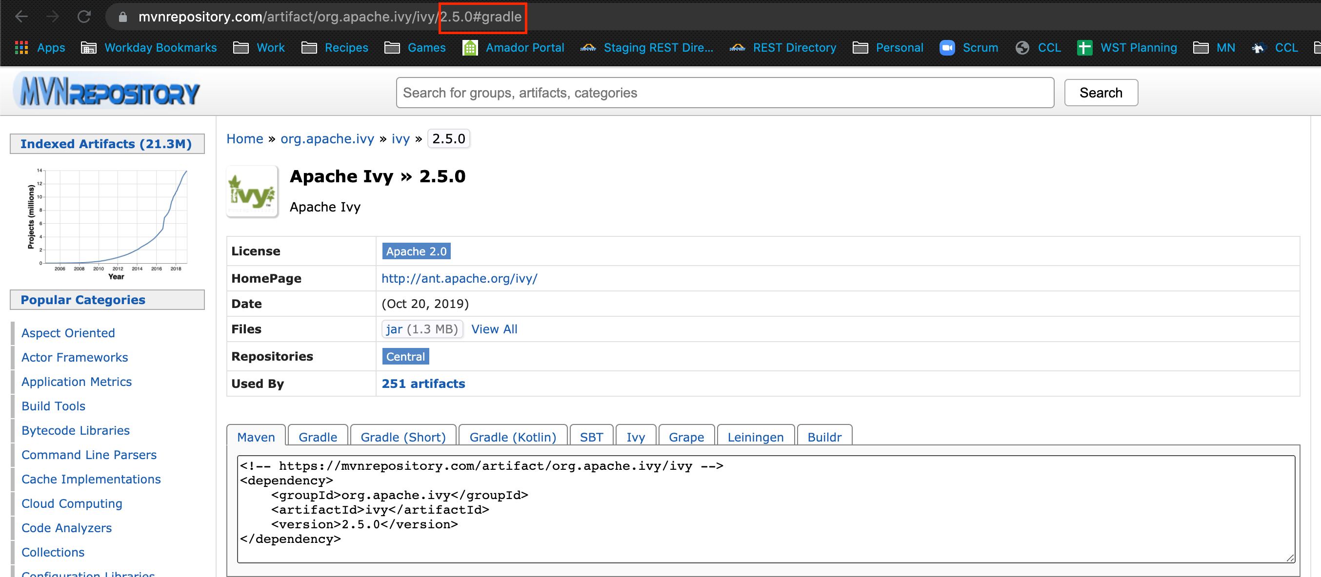Open the Workday Bookmarks folder
This screenshot has height=577, width=1321.
(149, 48)
